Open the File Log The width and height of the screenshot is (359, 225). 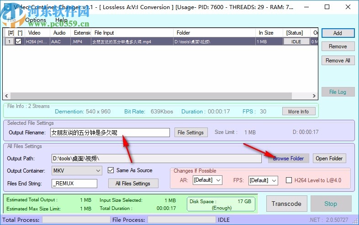tap(338, 92)
